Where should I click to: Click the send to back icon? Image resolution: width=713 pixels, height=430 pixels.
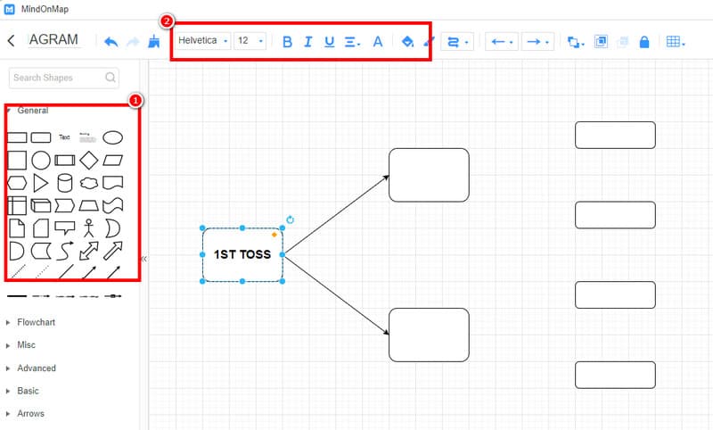coord(622,42)
